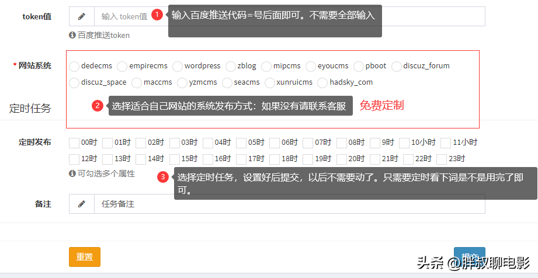Enable the 14时 checkbox
The width and height of the screenshot is (538, 278).
[x=141, y=159]
